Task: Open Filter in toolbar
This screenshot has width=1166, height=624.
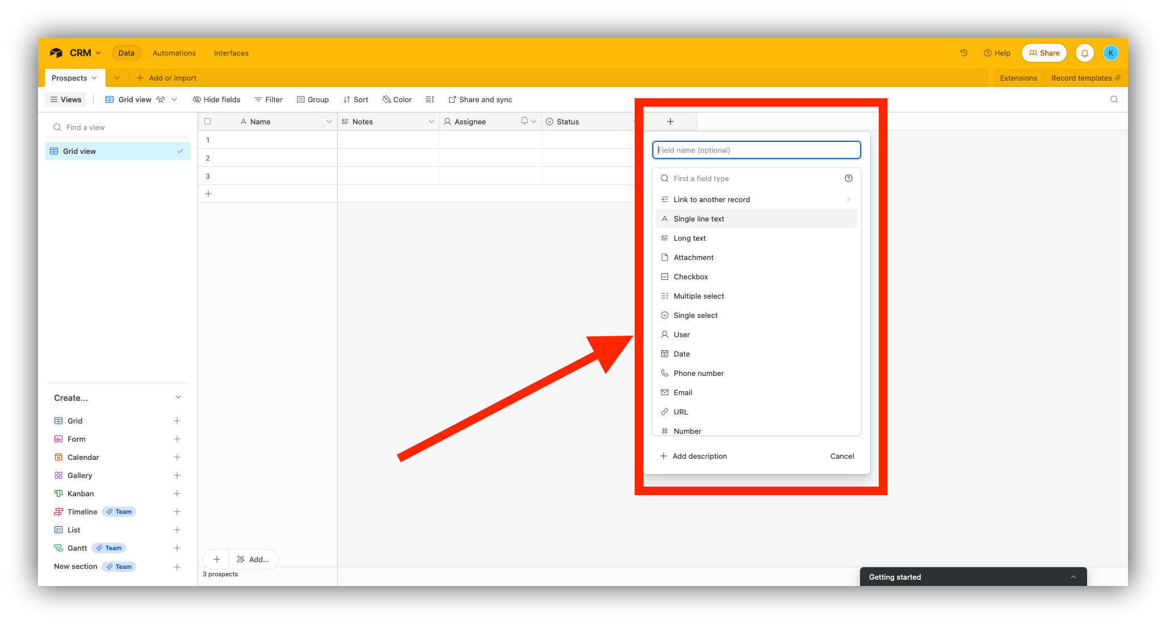Action: 269,99
